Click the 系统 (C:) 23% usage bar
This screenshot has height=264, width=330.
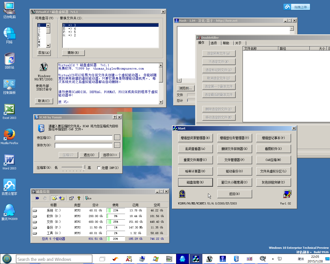pos(116,211)
